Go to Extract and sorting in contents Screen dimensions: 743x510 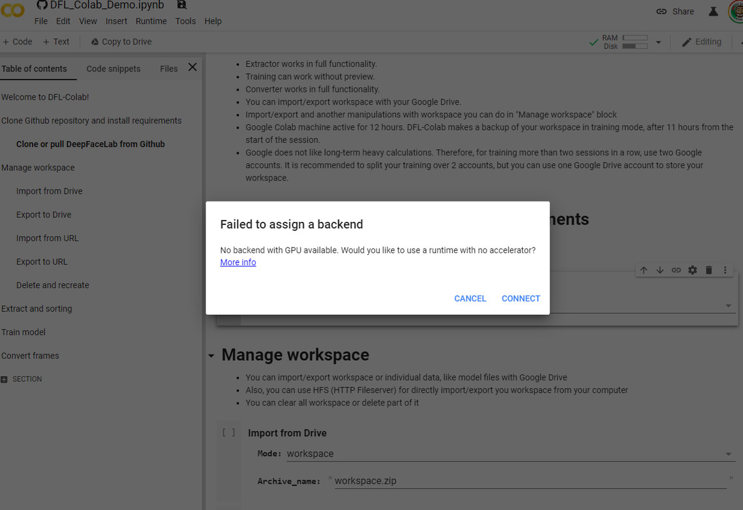coord(36,309)
